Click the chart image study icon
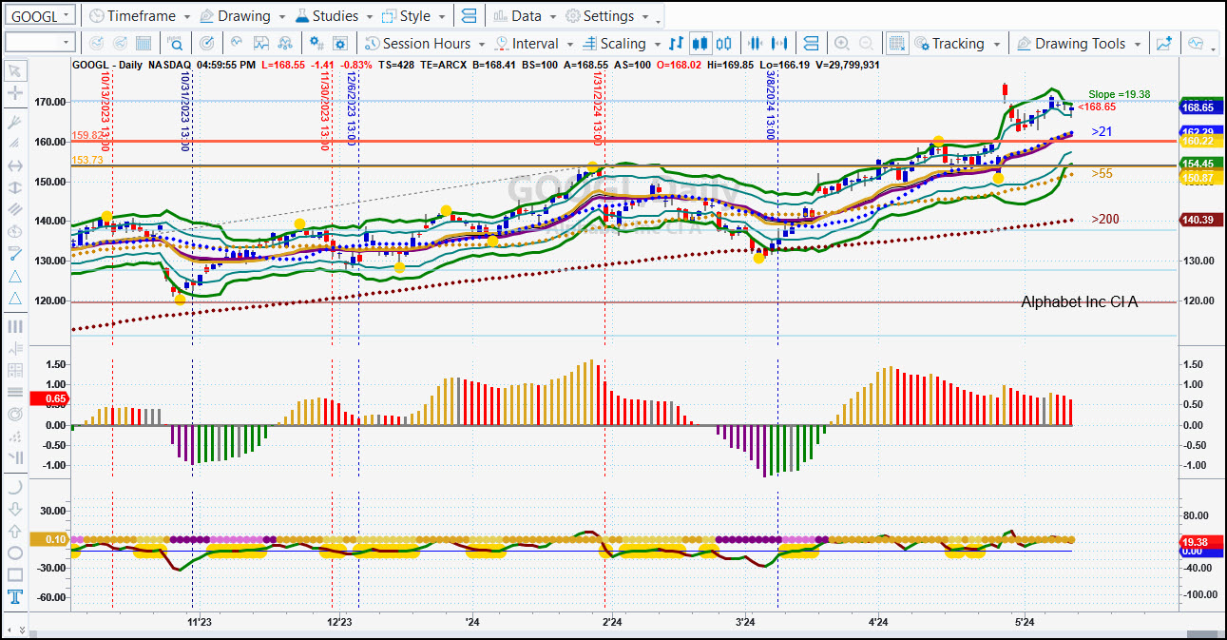Screen dimensions: 1227x640 (261, 44)
